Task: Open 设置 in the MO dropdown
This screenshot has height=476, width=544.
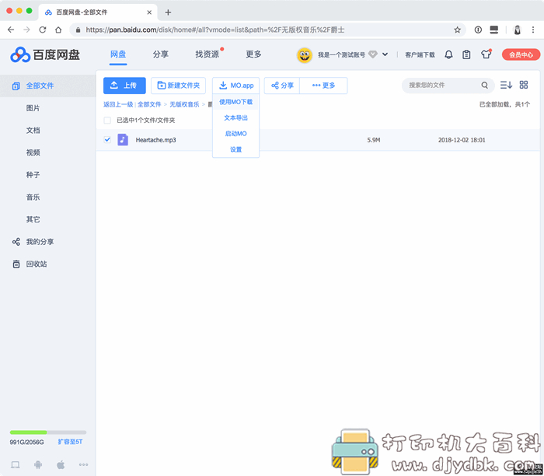Action: 236,149
